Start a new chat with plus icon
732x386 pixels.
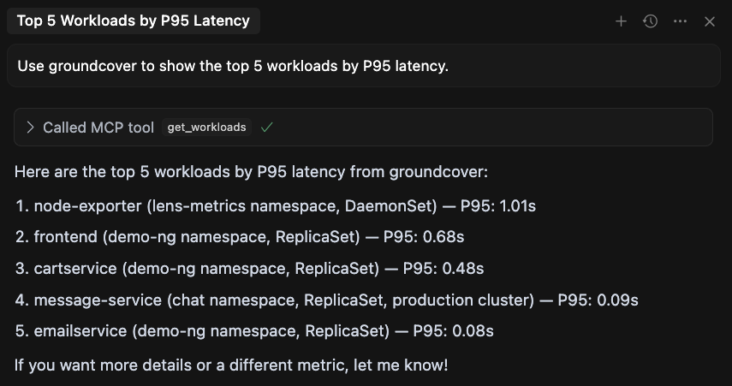[621, 21]
